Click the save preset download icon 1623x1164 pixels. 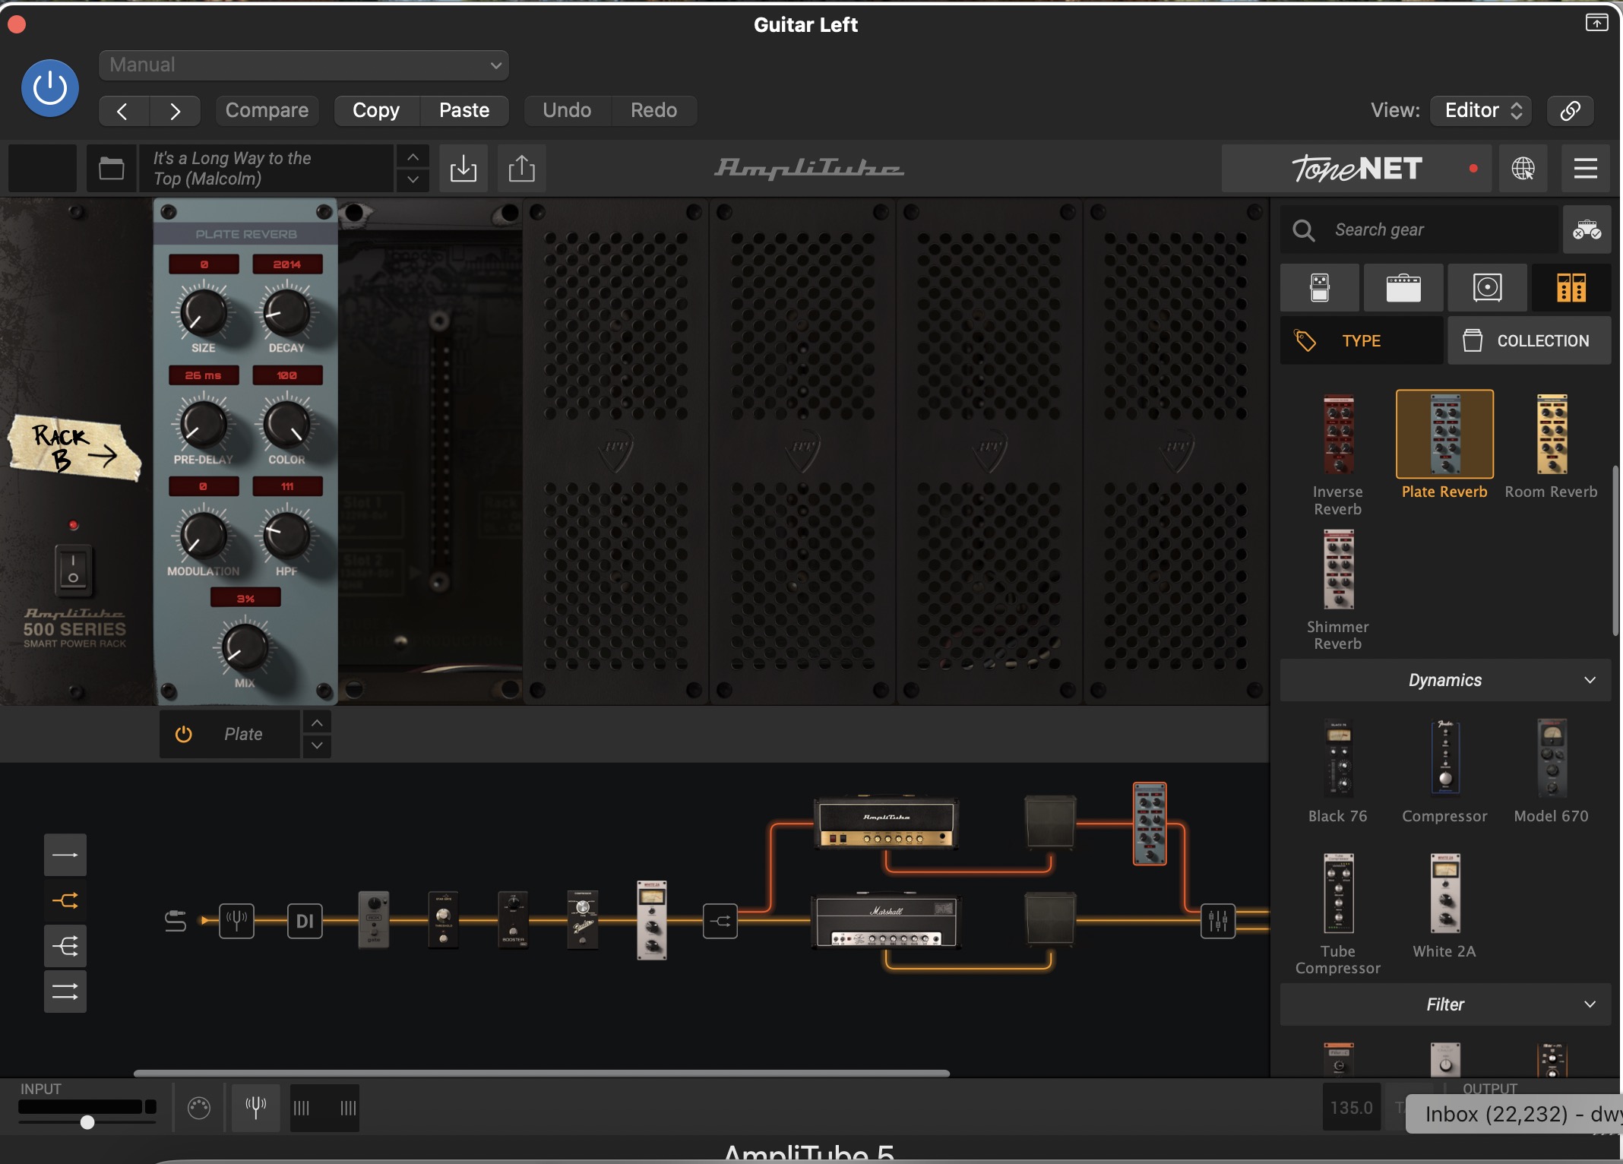pos(463,168)
